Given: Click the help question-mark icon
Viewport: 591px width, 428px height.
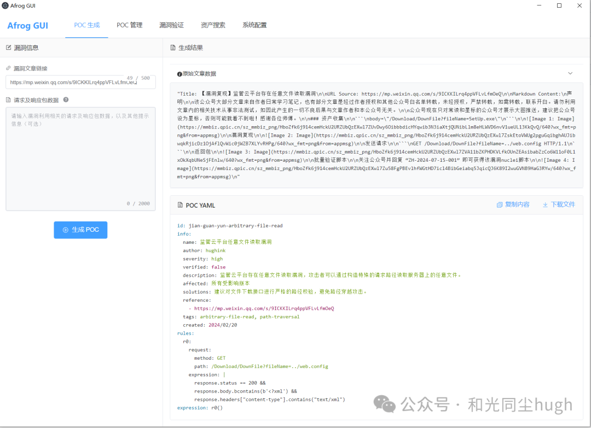Looking at the screenshot, I should pos(66,99).
